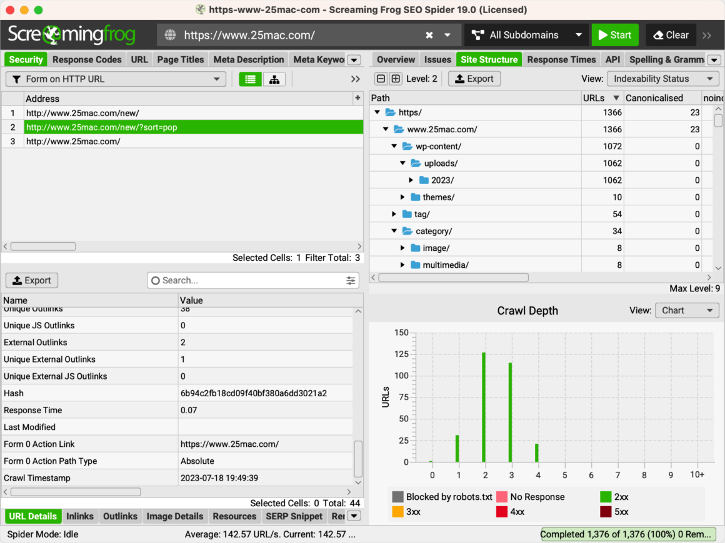Expand hidden filter toolbar chevrons
Image resolution: width=725 pixels, height=543 pixels.
click(x=355, y=79)
